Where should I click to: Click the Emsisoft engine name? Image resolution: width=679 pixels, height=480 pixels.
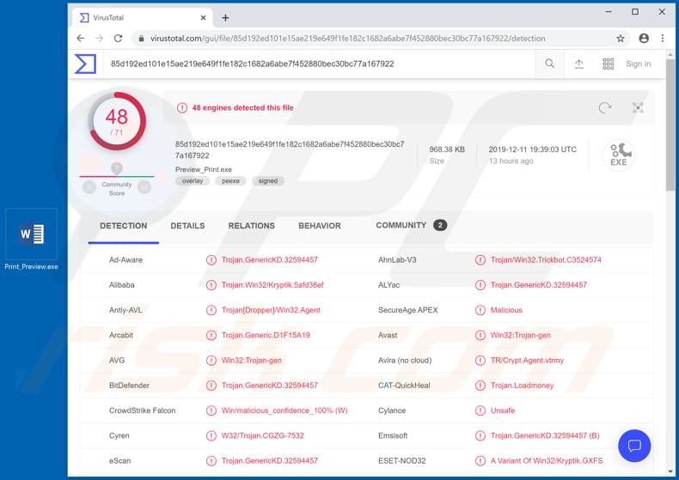[x=393, y=435]
